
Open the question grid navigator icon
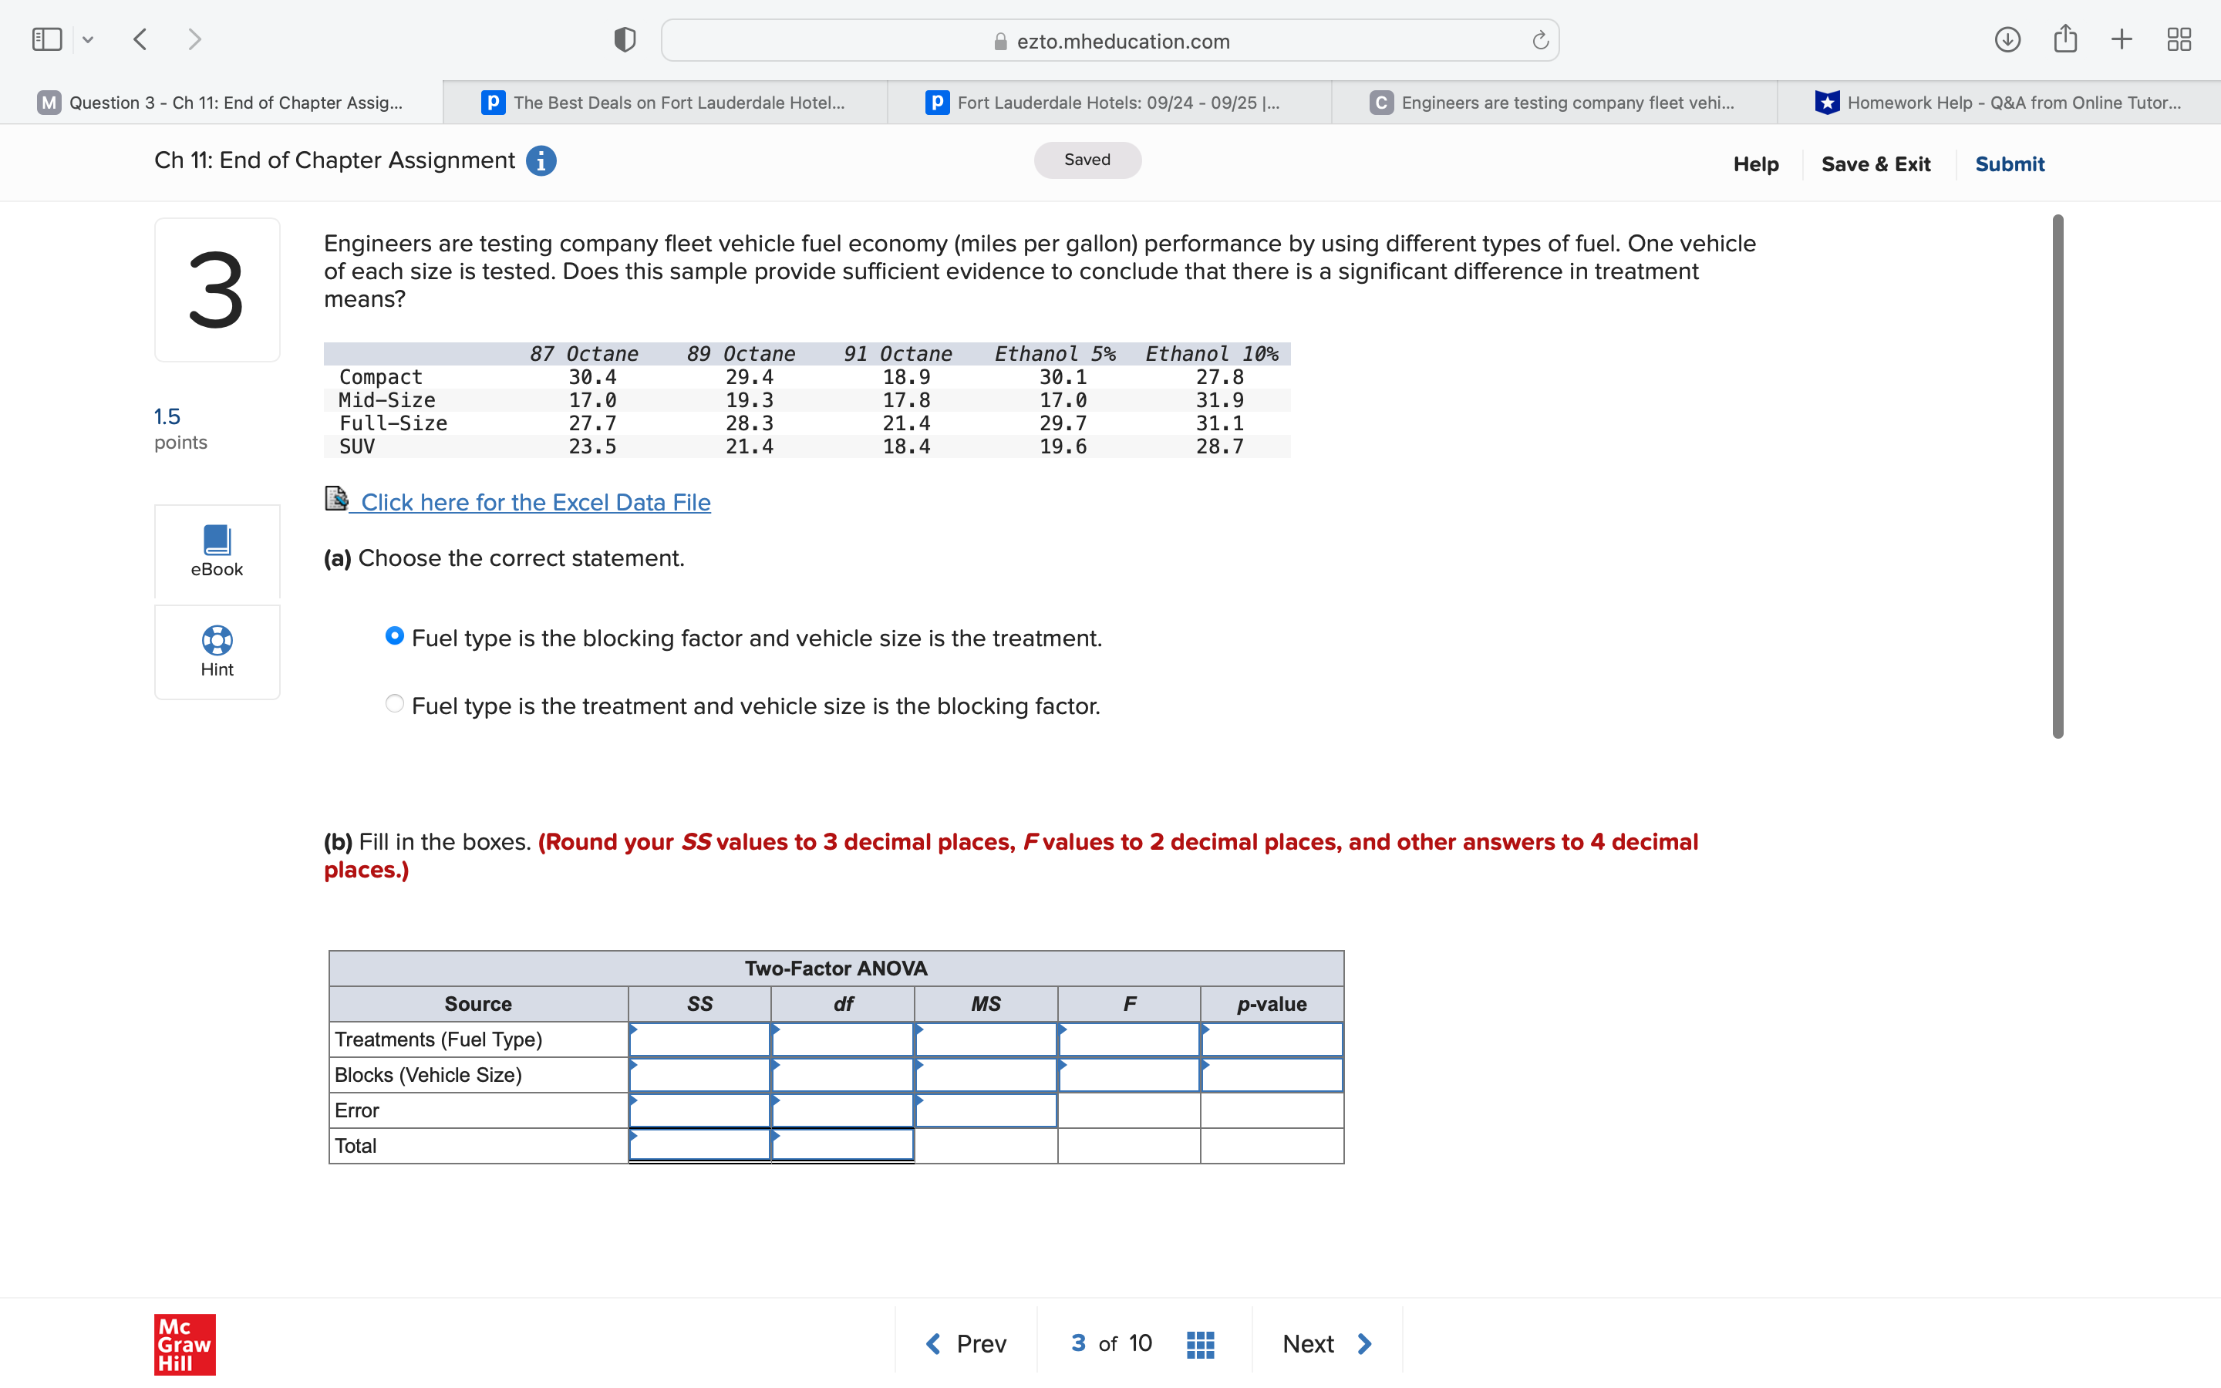(1199, 1344)
